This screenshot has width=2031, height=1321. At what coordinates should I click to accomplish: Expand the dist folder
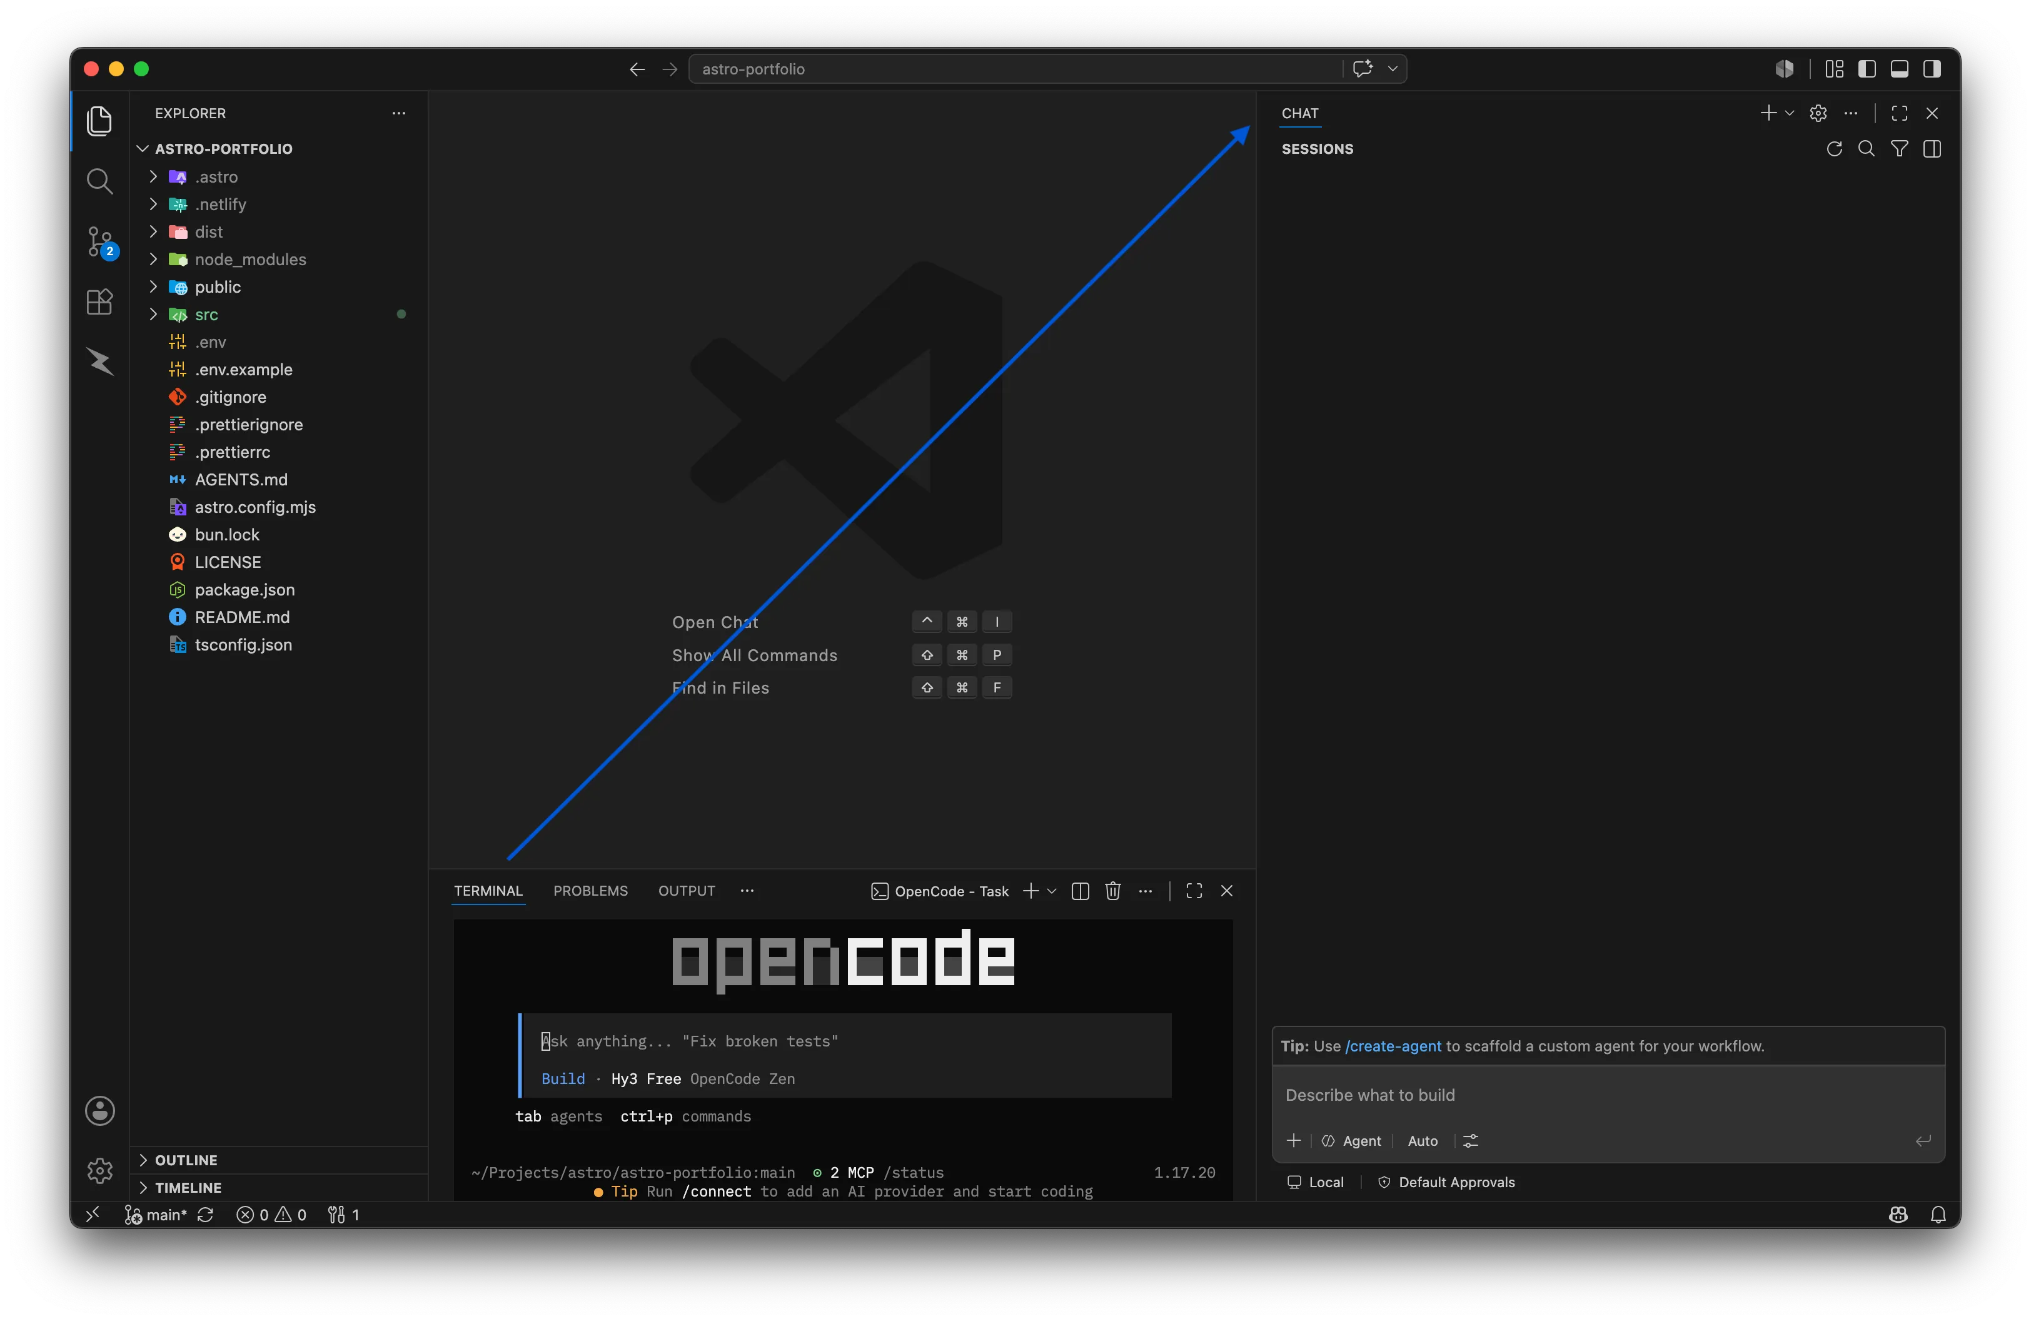click(279, 231)
